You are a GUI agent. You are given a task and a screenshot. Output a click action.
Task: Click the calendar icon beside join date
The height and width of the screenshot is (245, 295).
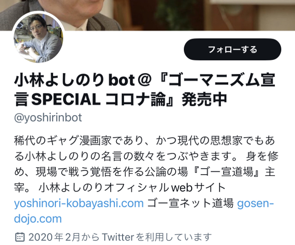[20, 237]
